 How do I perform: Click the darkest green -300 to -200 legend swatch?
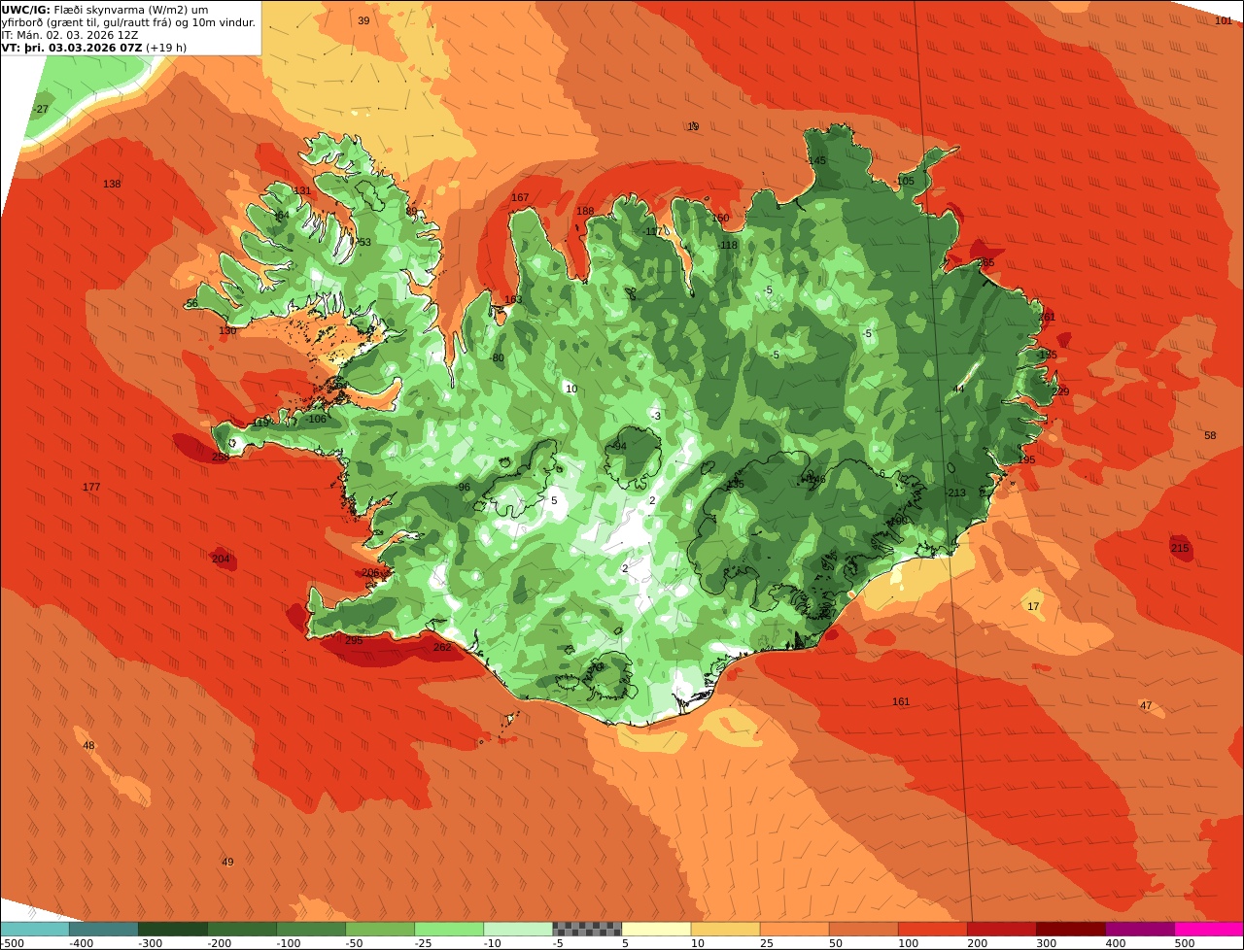[172, 929]
